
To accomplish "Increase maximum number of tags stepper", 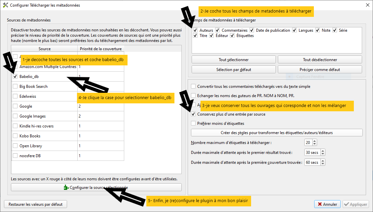I will (315, 141).
